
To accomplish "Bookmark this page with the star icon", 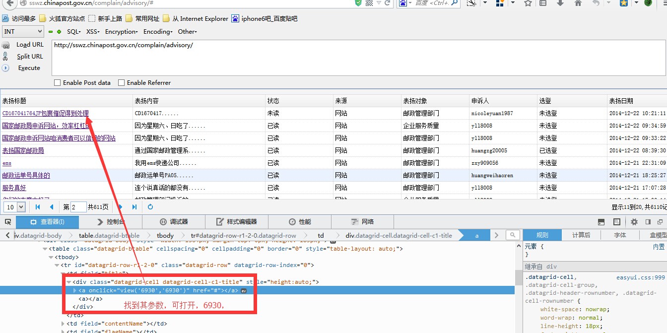I will click(x=528, y=3).
